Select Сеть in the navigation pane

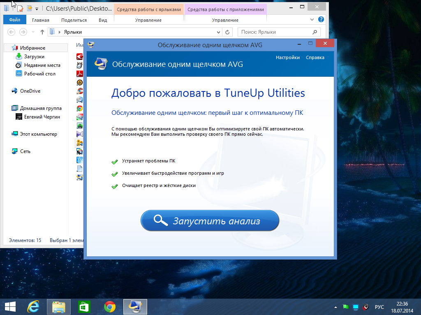[25, 151]
